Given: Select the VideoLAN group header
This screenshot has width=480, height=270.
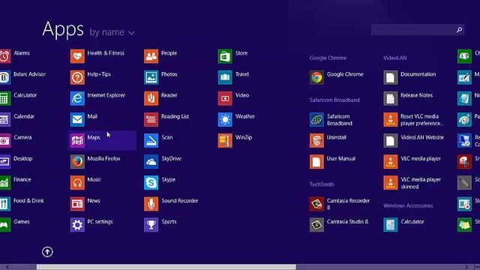Looking at the screenshot, I should click(x=395, y=58).
